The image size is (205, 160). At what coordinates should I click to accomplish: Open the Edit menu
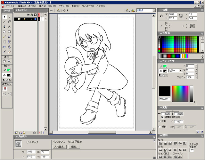22,6
